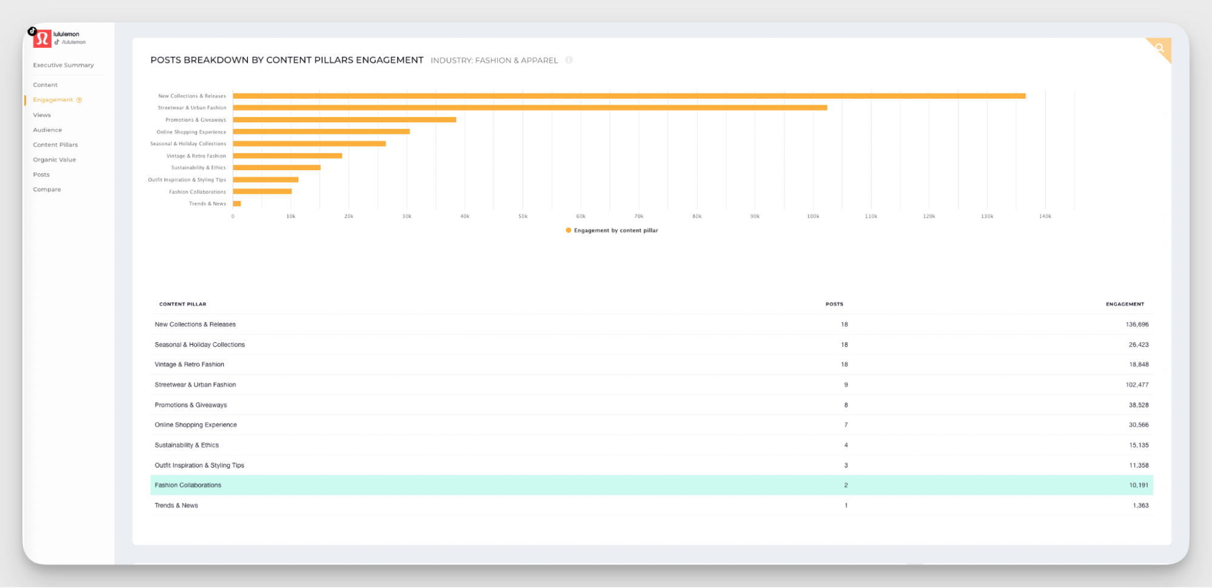Click the help question mark next to Engagement
The height and width of the screenshot is (588, 1212).
[79, 99]
